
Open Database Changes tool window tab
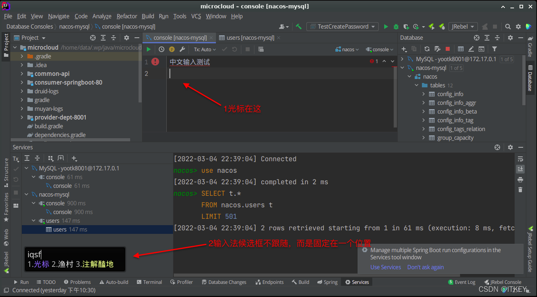click(224, 282)
